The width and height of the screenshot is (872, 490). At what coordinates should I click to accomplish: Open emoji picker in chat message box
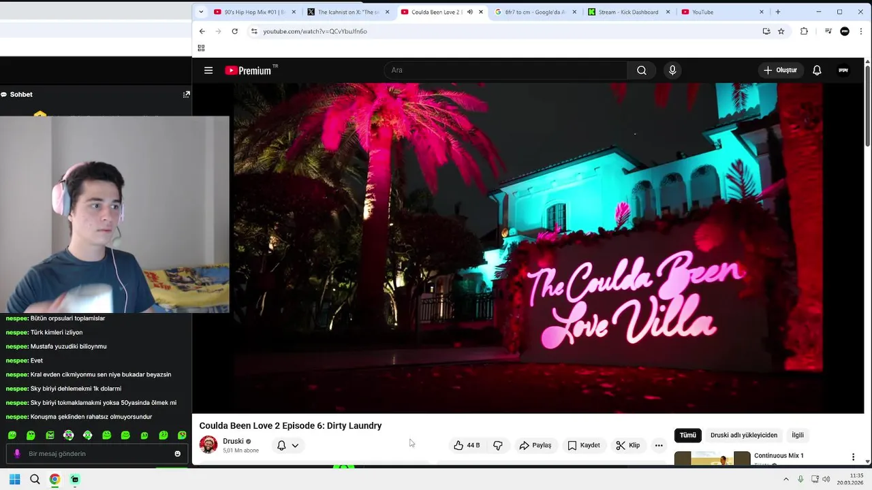[178, 454]
